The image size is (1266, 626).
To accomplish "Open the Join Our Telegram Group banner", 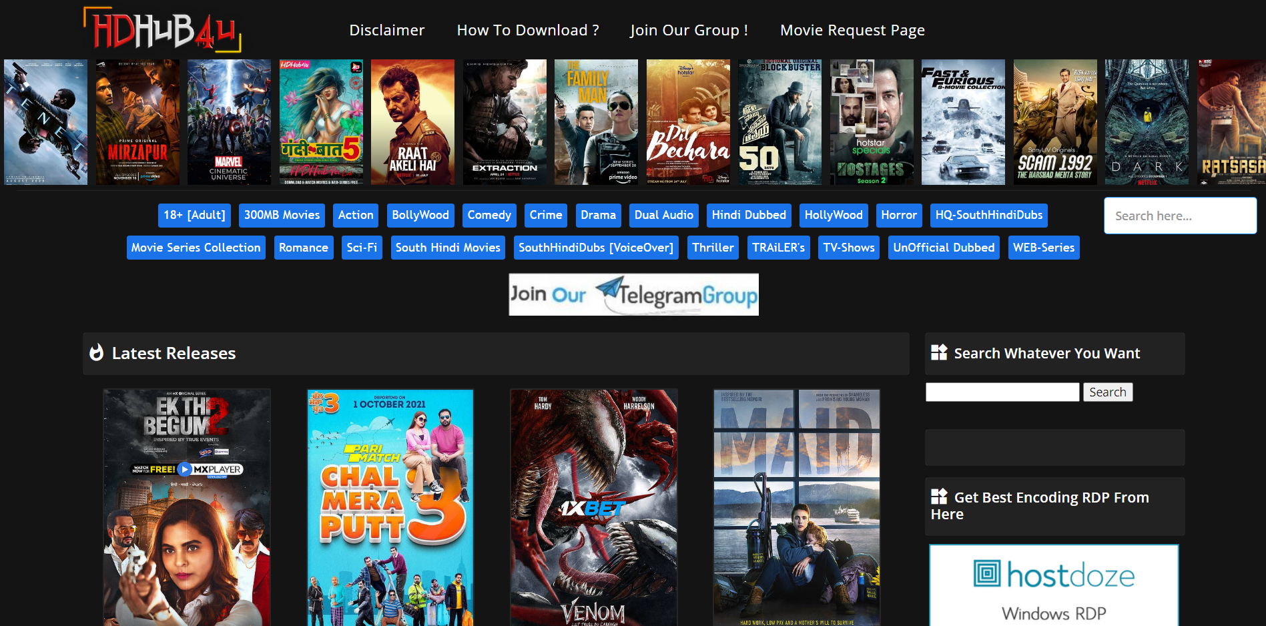I will pos(633,294).
